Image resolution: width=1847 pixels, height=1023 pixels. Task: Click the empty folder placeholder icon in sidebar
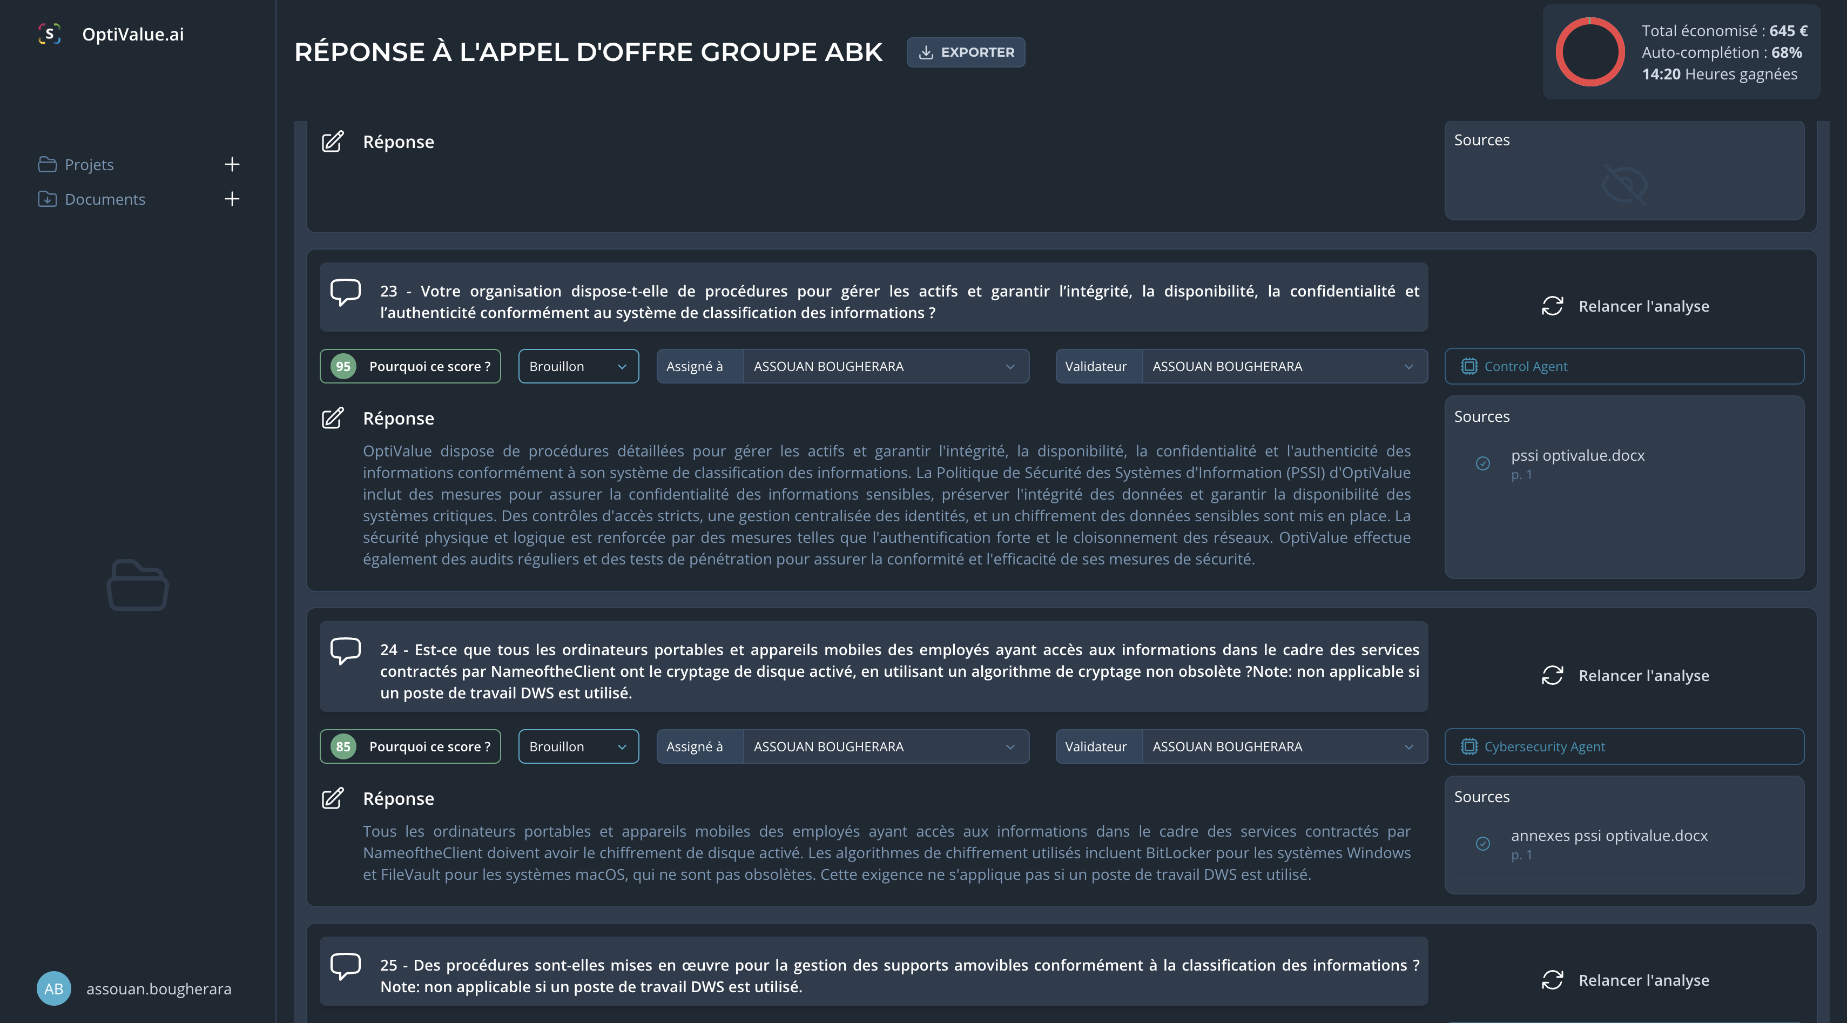point(138,584)
